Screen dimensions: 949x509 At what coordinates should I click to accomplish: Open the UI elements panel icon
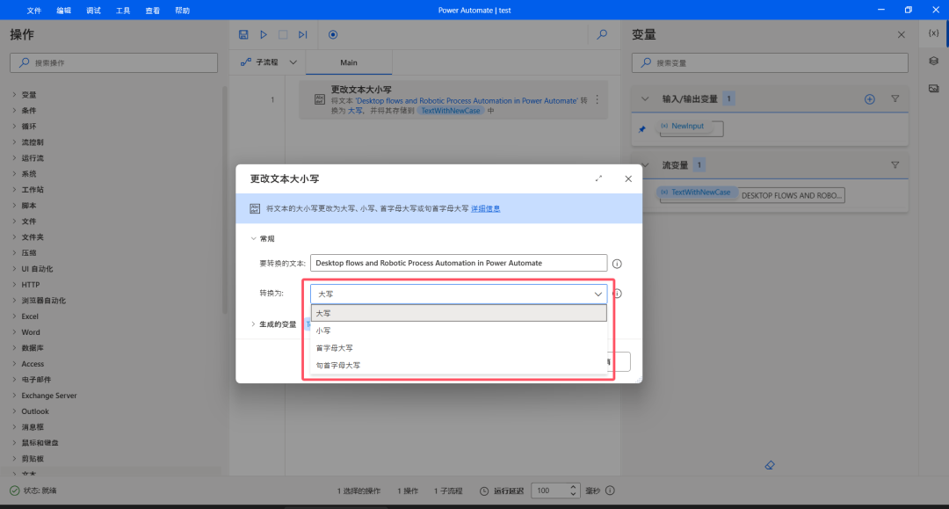(933, 61)
